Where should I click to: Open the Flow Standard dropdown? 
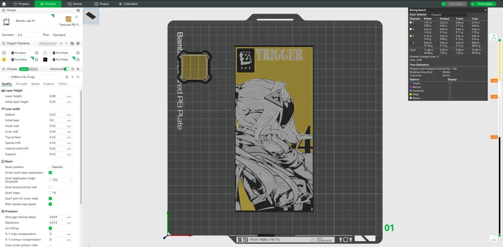[x=65, y=35]
